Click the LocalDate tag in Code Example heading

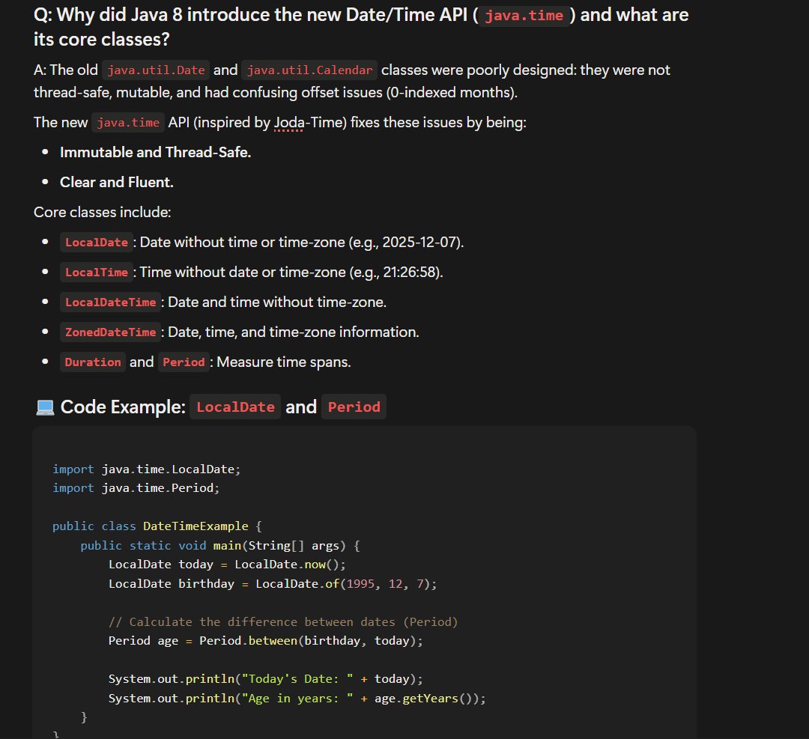[x=235, y=407]
